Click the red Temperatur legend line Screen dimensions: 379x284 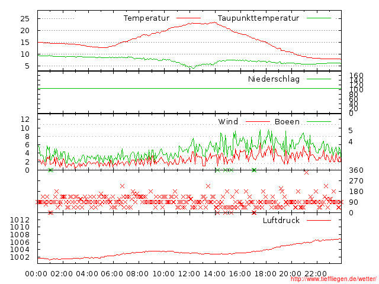(188, 18)
